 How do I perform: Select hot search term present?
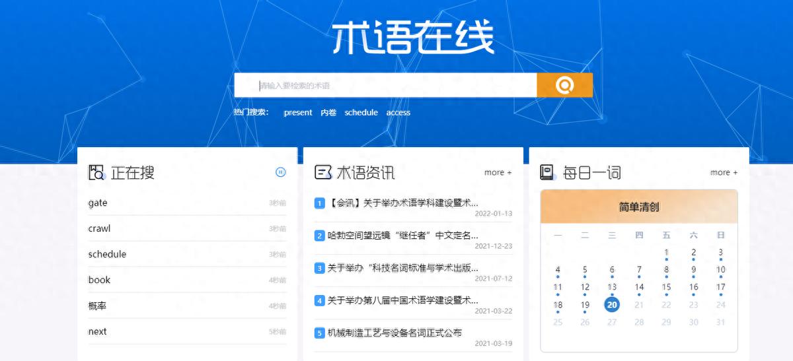[x=298, y=113]
